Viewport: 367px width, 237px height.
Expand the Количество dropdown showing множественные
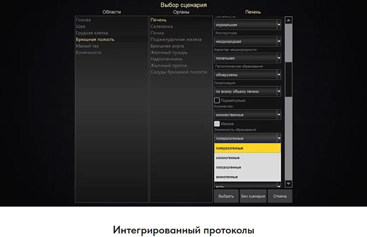(247, 115)
